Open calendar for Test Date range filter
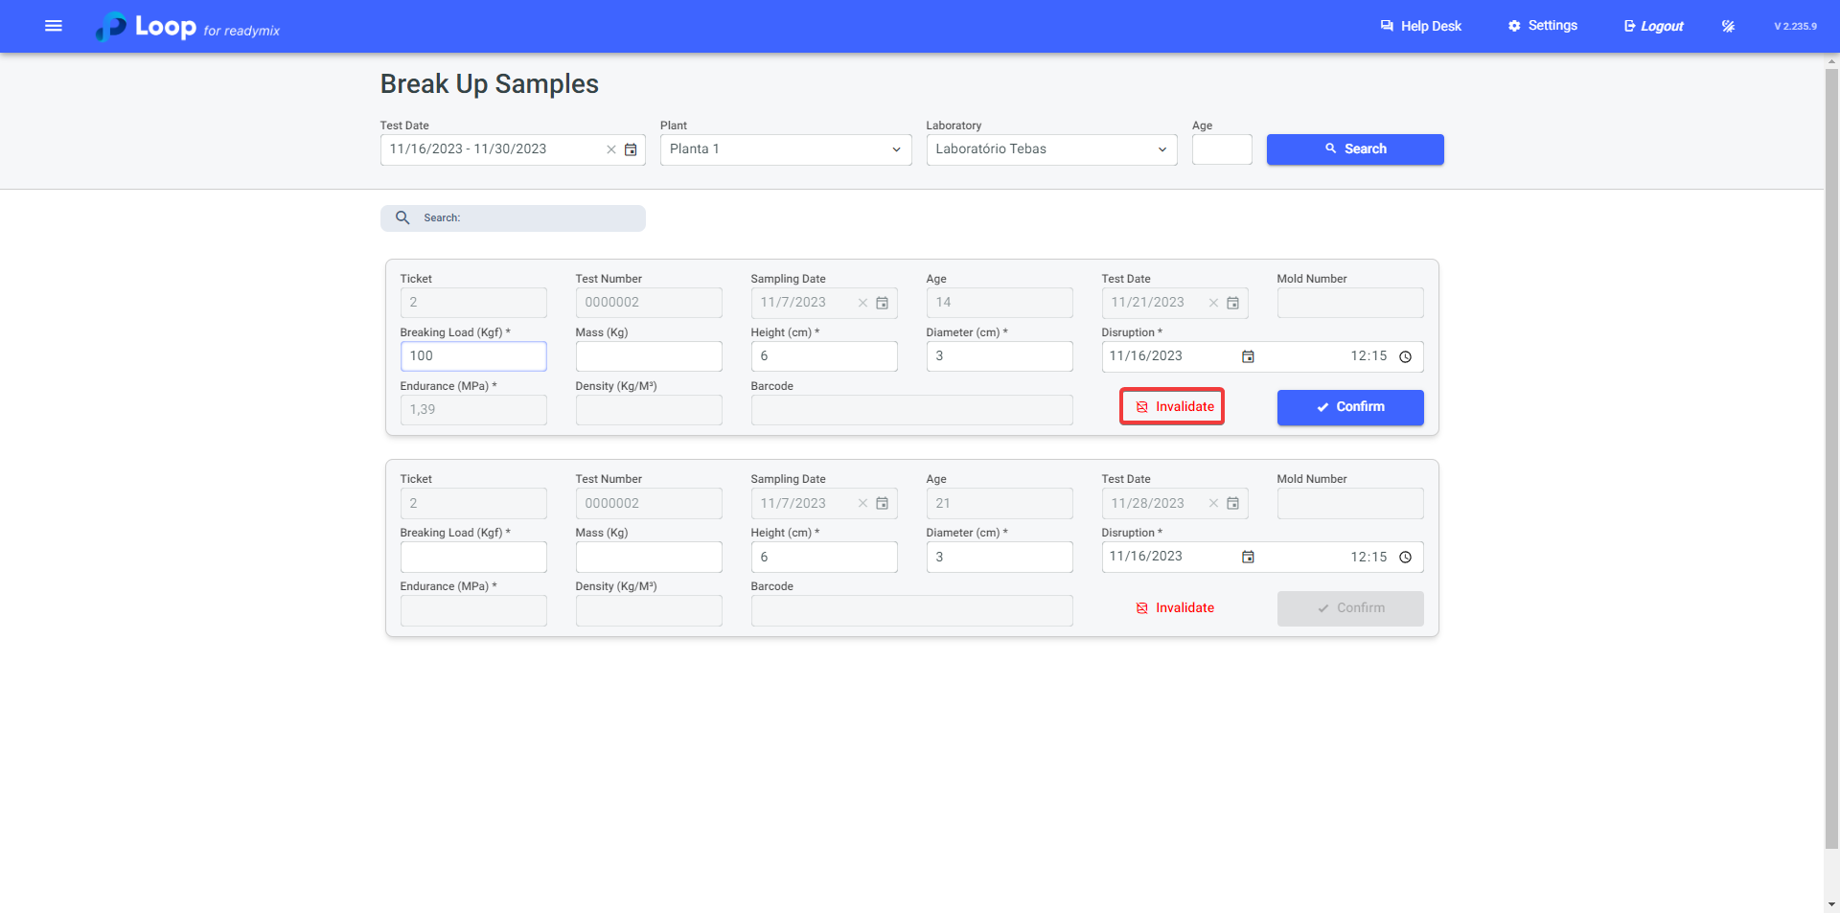The width and height of the screenshot is (1840, 913). (631, 149)
